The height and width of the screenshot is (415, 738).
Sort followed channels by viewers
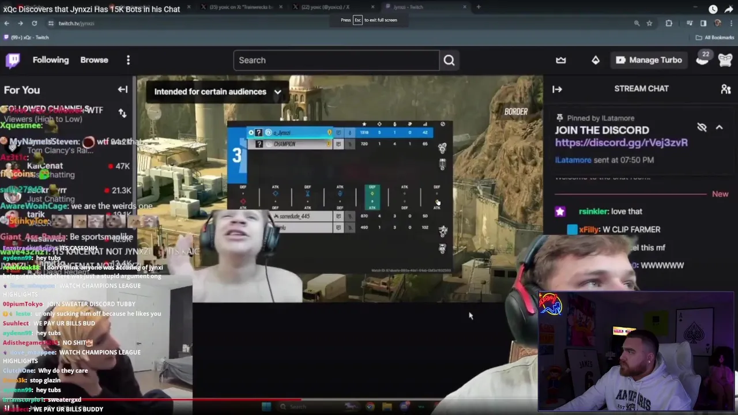(122, 113)
